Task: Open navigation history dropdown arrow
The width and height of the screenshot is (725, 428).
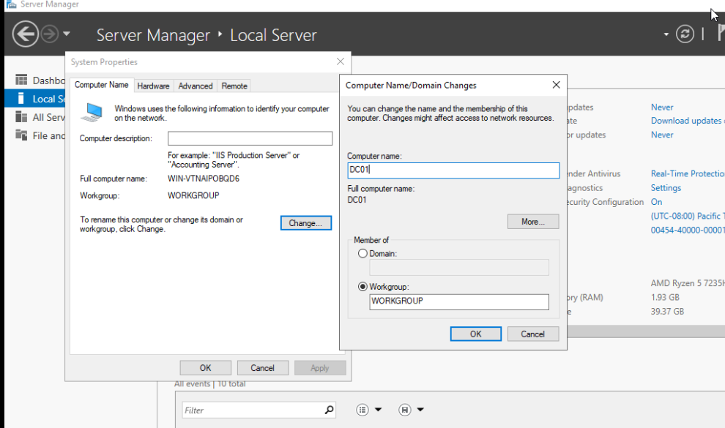Action: (x=67, y=34)
